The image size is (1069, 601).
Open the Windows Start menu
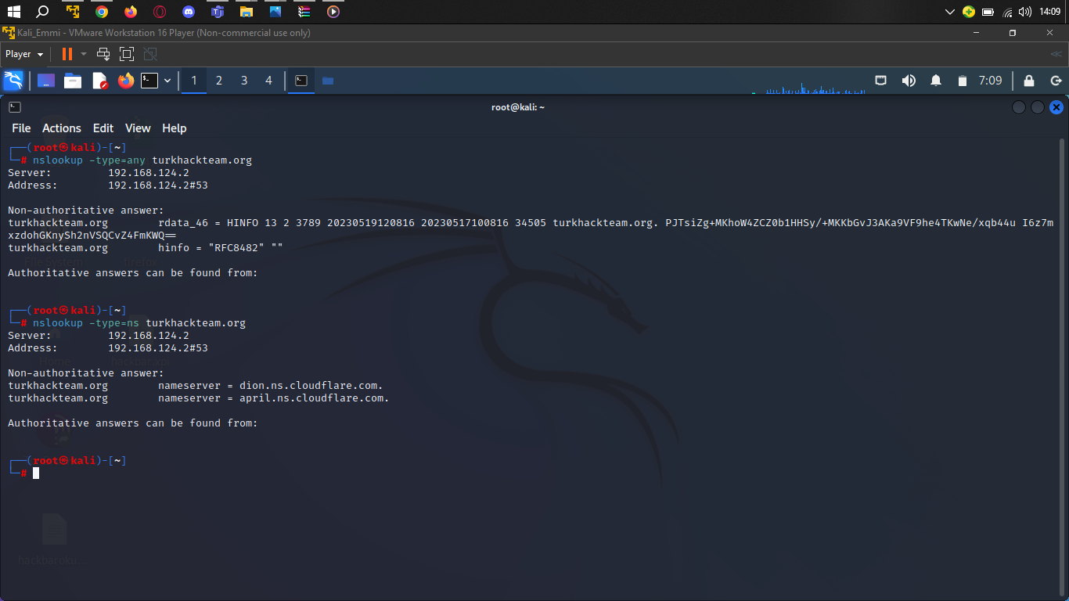[13, 12]
